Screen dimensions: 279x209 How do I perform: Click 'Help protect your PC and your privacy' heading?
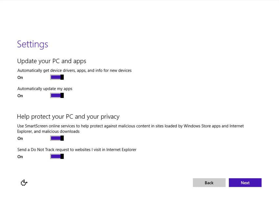(68, 117)
